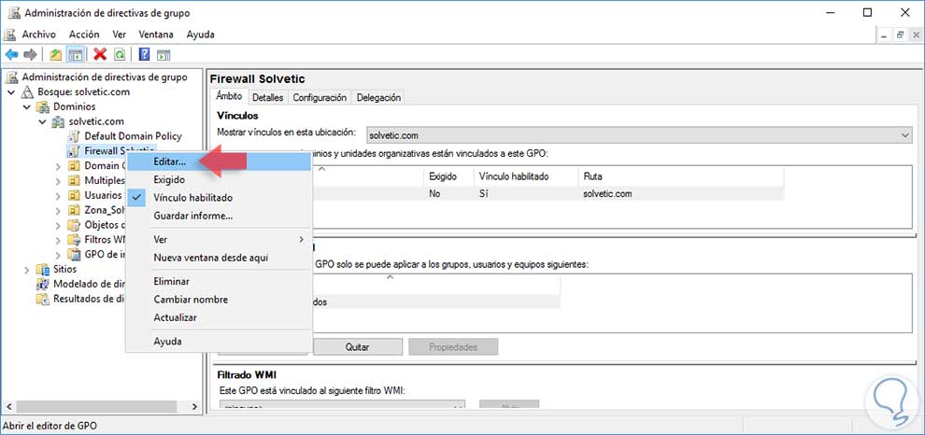Hit the green refresh toolbar icon
This screenshot has width=925, height=435.
click(120, 54)
